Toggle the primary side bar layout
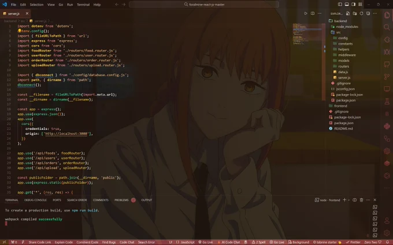 coord(340,4)
